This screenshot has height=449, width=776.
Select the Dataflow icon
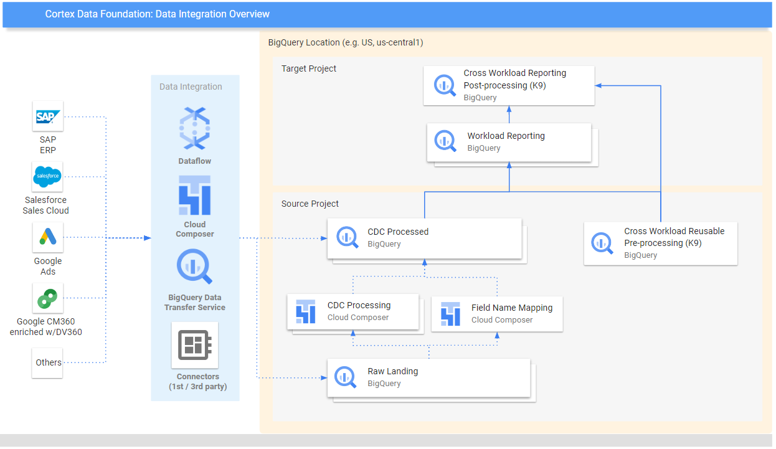(195, 128)
